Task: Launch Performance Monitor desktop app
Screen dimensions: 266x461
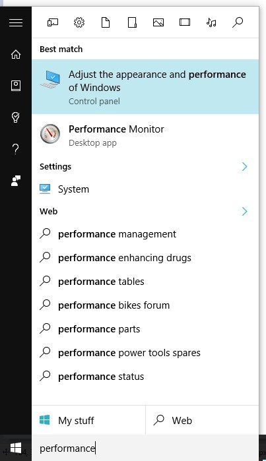Action: (145, 135)
